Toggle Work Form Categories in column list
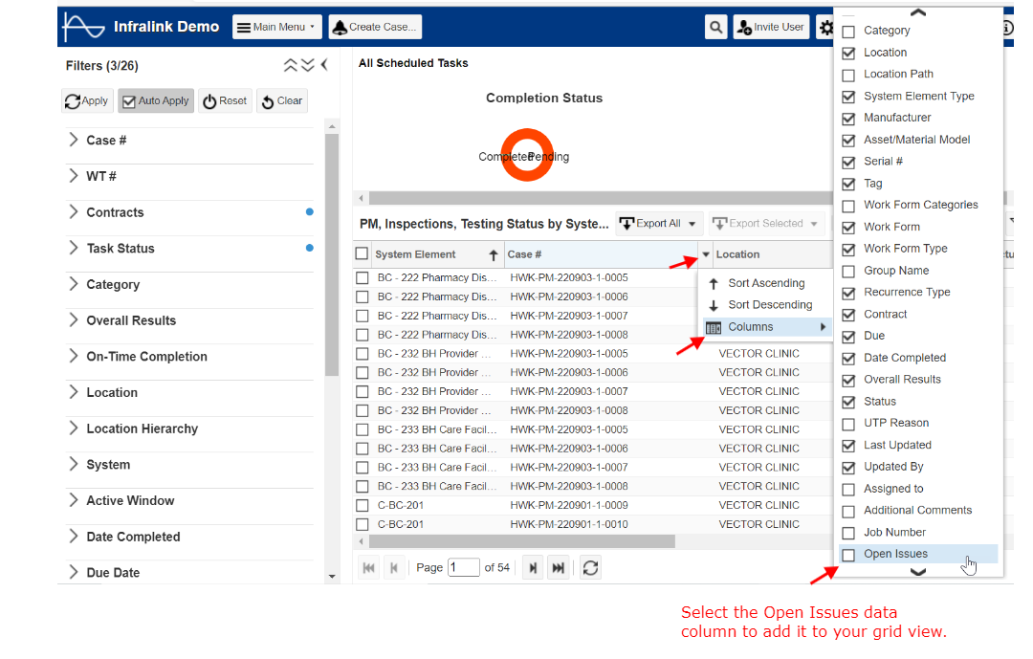 848,206
